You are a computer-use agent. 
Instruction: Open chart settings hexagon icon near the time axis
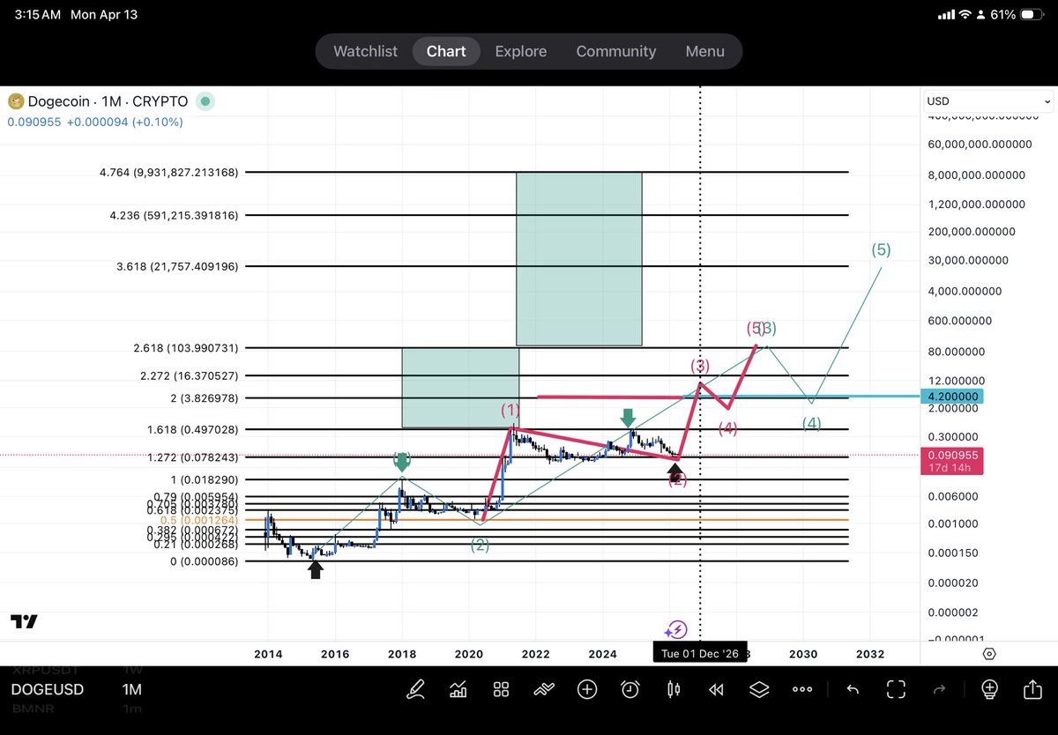click(x=989, y=654)
